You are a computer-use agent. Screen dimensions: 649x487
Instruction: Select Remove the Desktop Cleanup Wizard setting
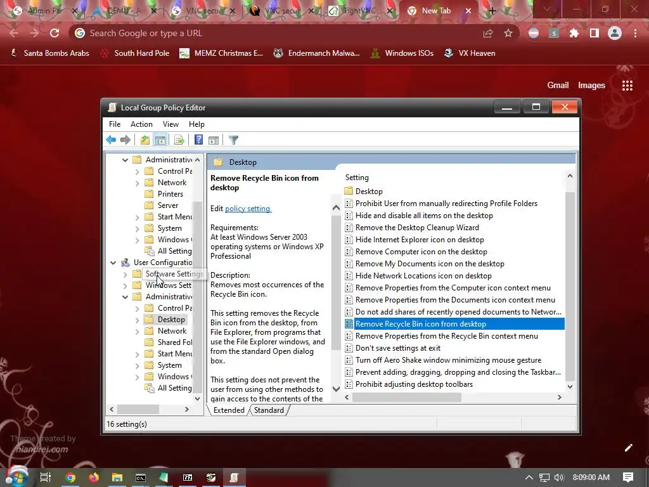pyautogui.click(x=412, y=228)
